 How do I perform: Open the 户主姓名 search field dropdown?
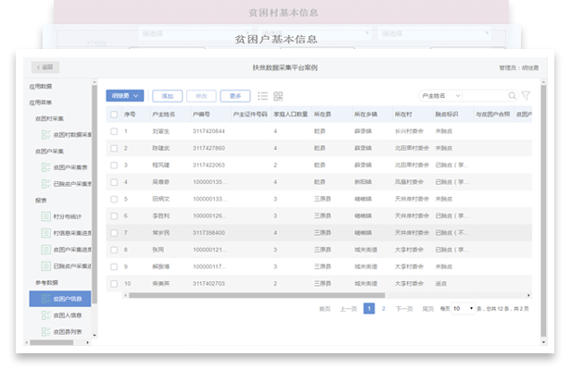pyautogui.click(x=440, y=96)
